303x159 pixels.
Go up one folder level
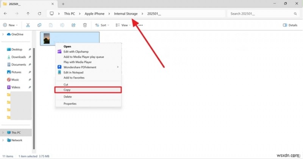click(x=28, y=14)
